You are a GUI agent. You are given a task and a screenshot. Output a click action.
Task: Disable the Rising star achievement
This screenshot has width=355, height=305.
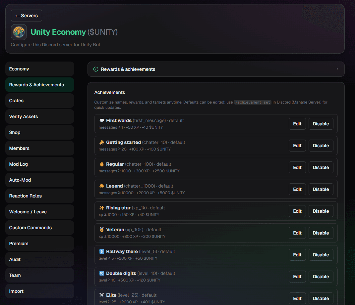tap(321, 211)
